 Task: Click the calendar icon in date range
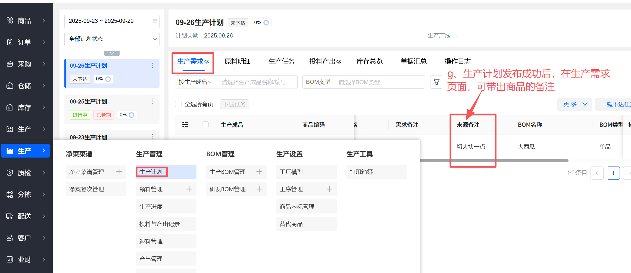coord(155,21)
